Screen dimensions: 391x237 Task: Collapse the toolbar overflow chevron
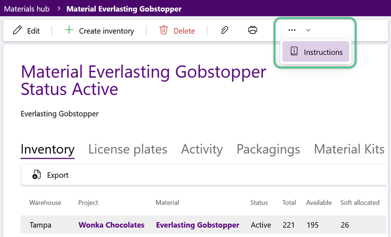tap(308, 30)
